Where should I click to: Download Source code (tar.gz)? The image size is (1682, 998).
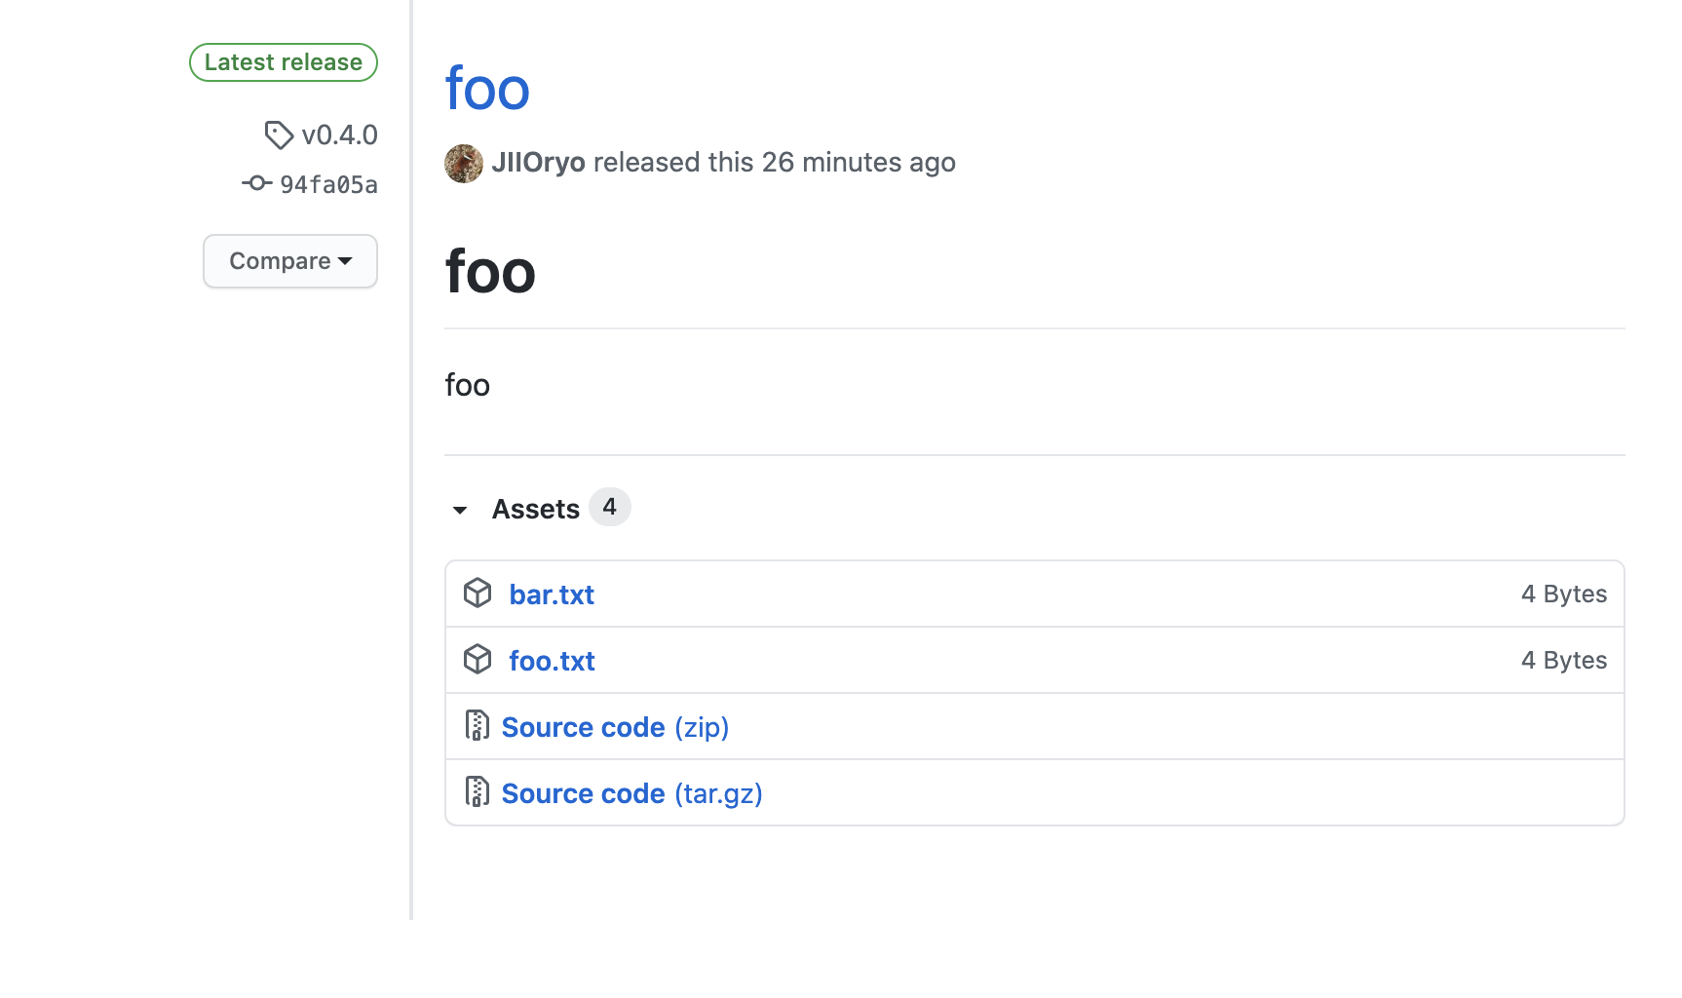(631, 793)
